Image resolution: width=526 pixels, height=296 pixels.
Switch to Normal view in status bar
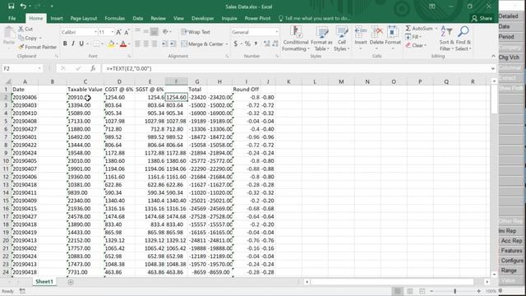[398, 291]
